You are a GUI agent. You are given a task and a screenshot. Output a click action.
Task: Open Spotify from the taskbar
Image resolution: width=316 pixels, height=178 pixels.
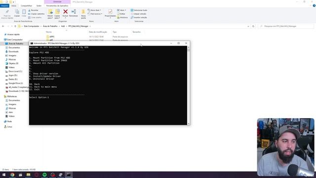tap(44, 175)
